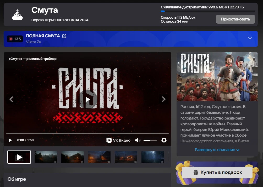Screen dimensions: 263x187
Task: Select the trailer video thumbnail
Action: [x=19, y=157]
